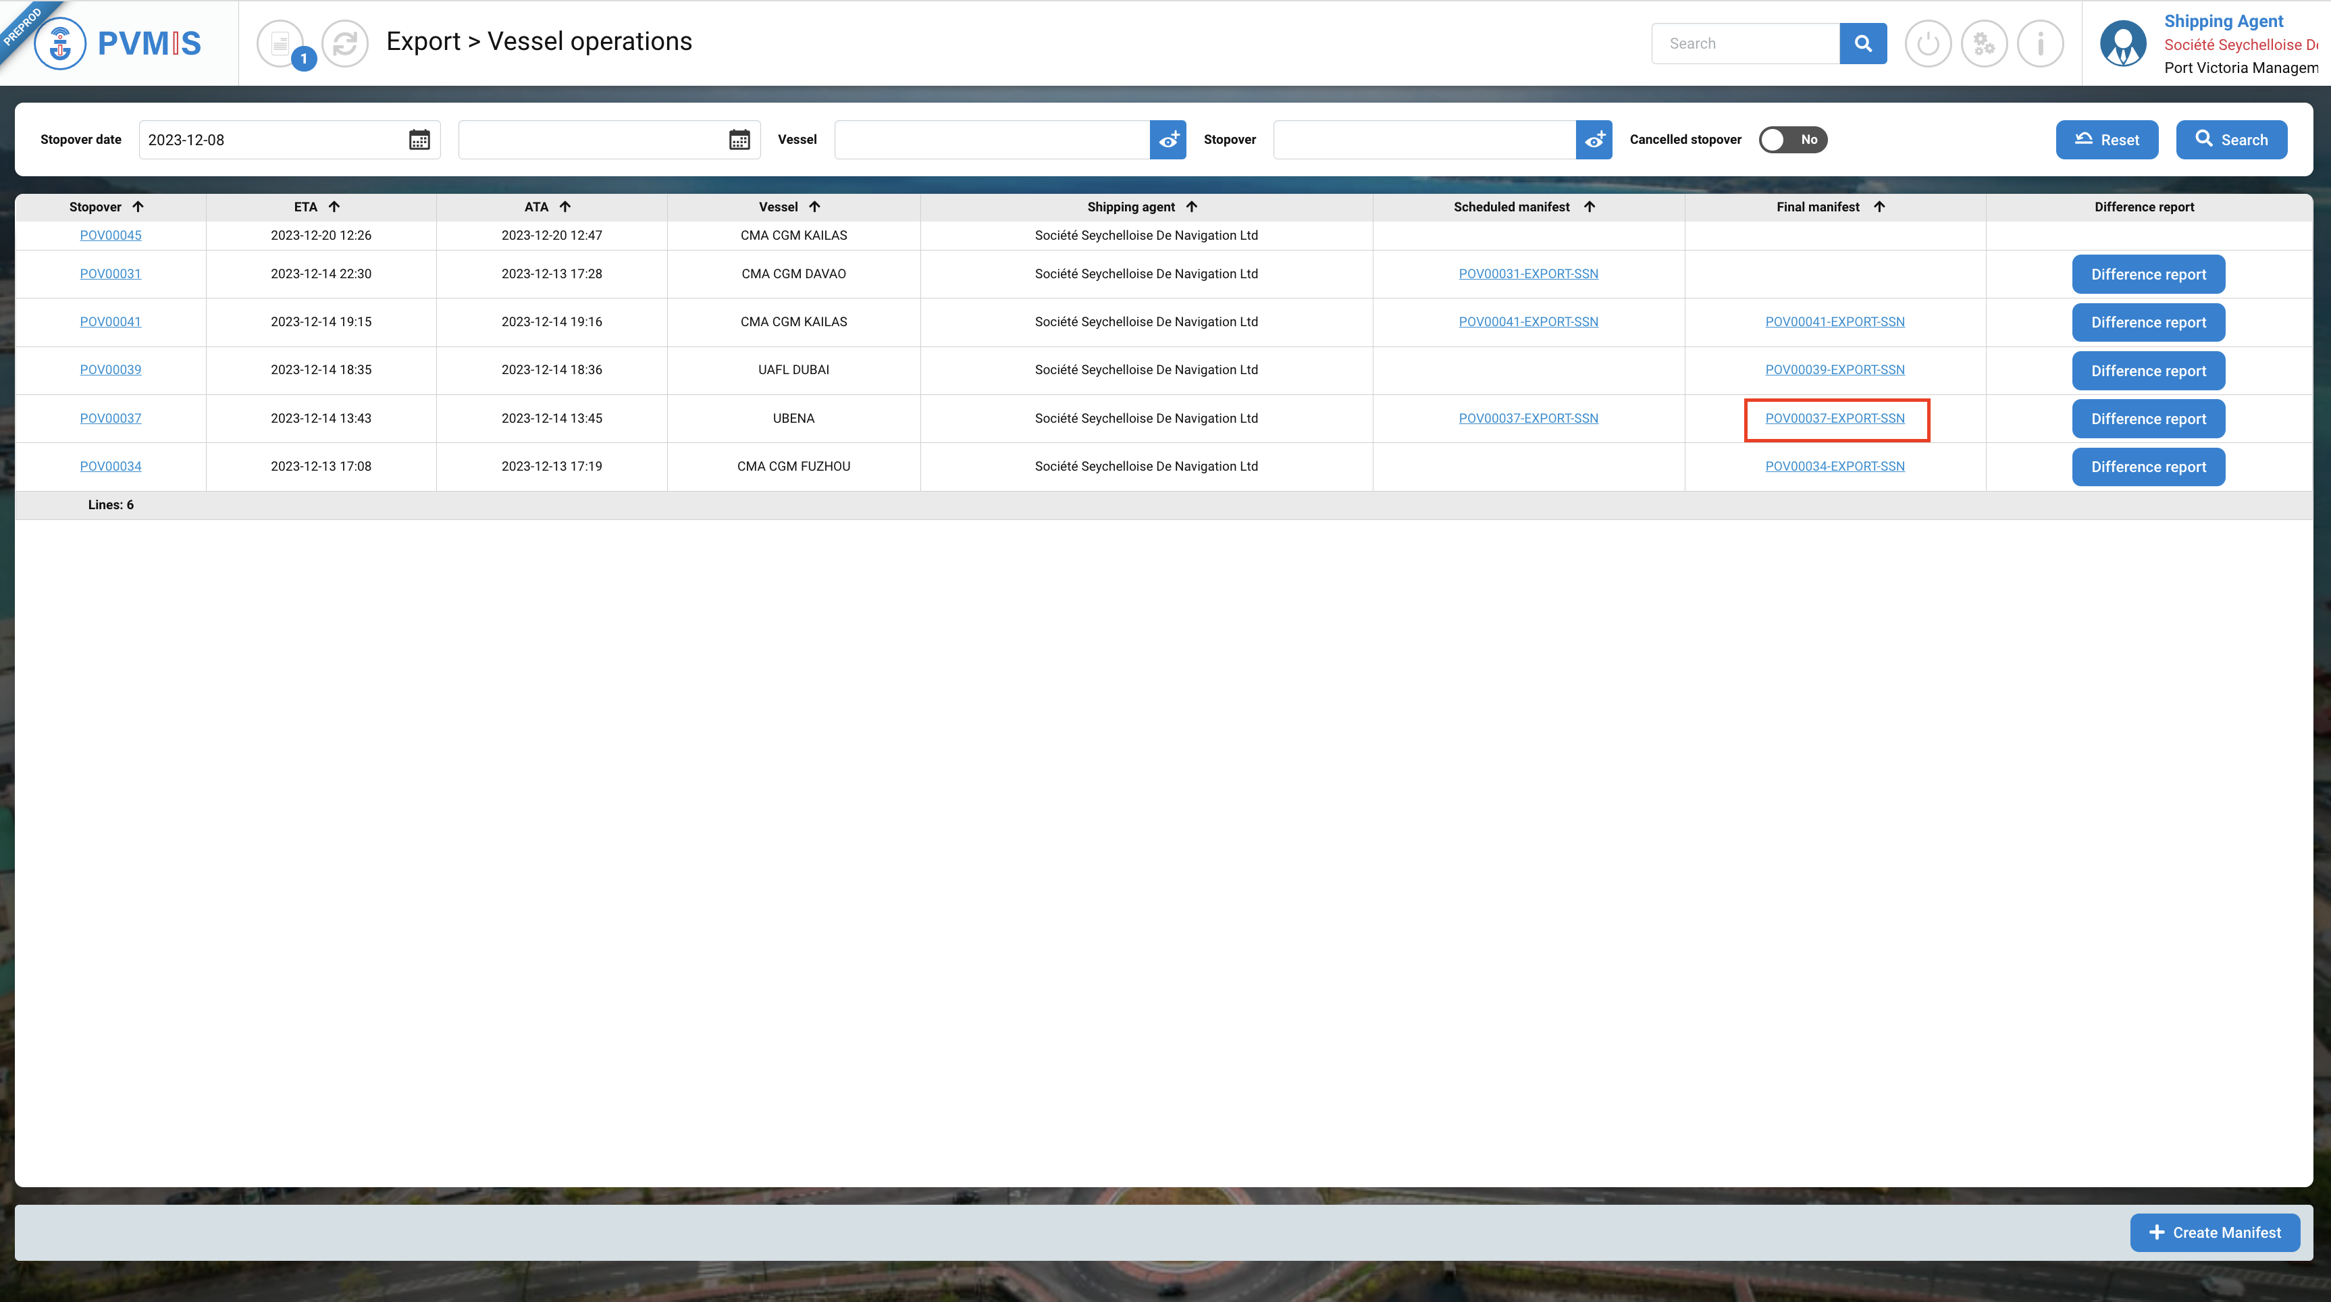Screen dimensions: 2331x1302
Task: Click the Vessel filter input field
Action: pos(991,139)
